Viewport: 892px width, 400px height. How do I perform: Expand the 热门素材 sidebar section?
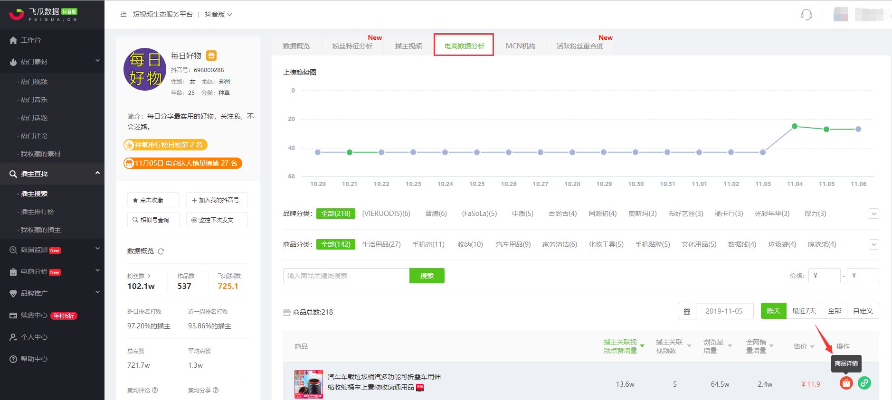point(52,62)
